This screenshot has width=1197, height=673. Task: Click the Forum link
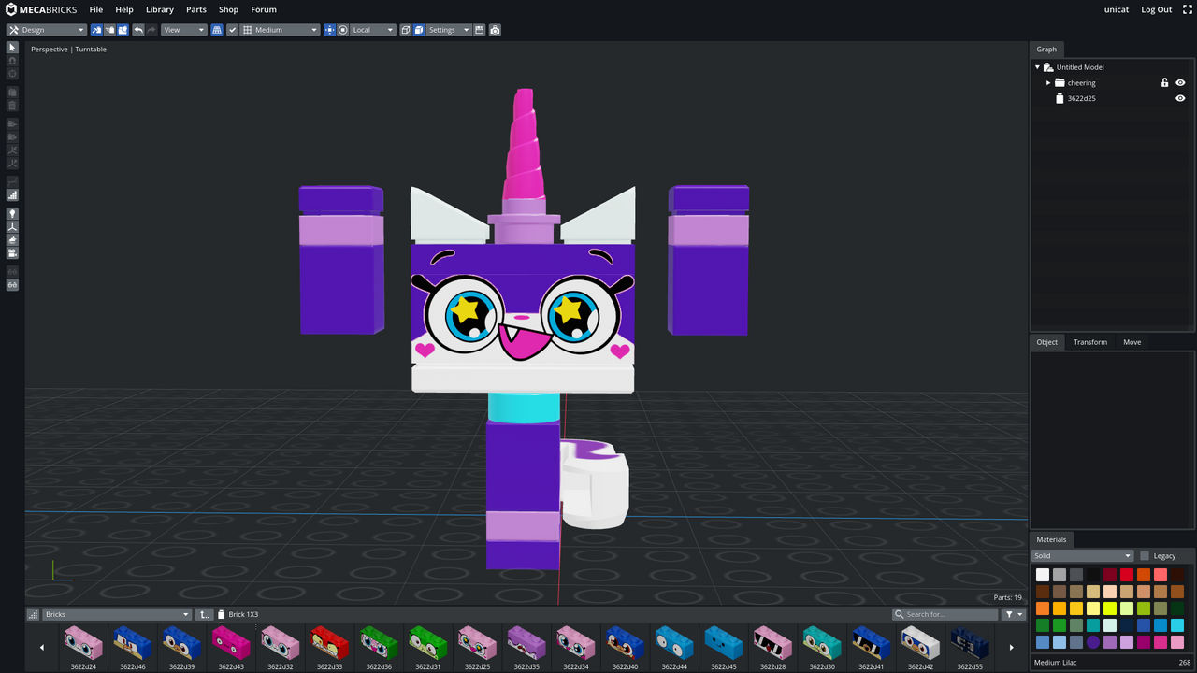264,9
